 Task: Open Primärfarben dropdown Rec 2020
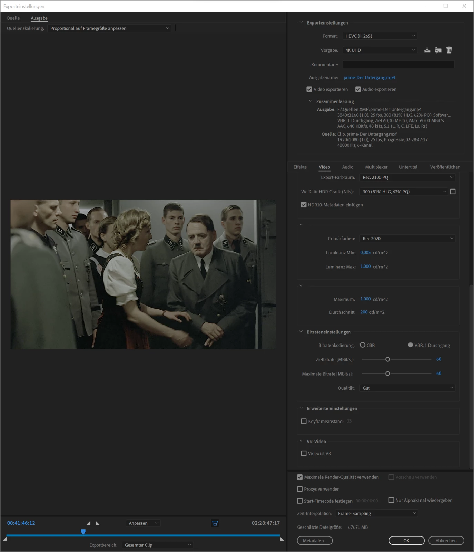pos(407,239)
